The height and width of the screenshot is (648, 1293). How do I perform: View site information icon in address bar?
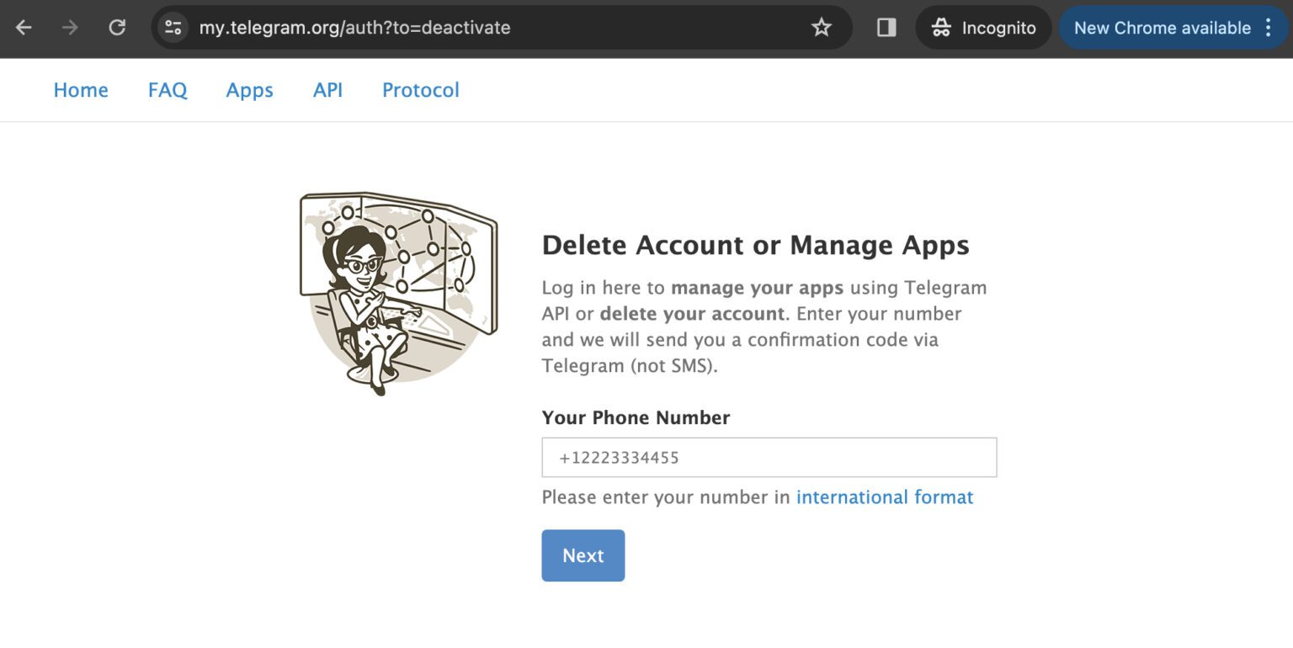click(x=173, y=28)
